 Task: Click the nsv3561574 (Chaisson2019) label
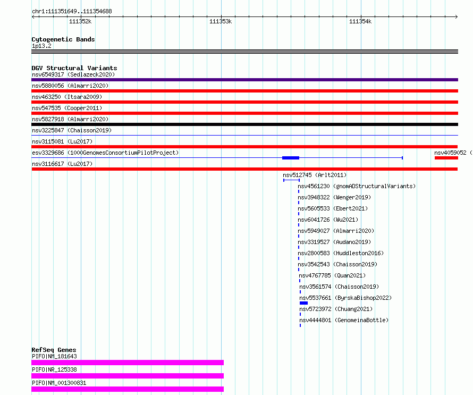(339, 287)
